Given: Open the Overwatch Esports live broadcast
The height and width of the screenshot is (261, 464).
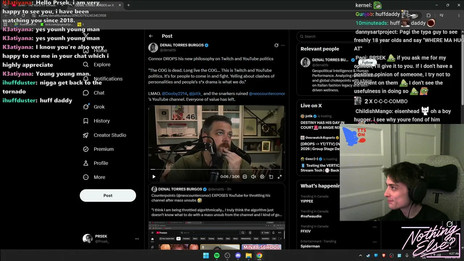Looking at the screenshot, I should tap(321, 144).
